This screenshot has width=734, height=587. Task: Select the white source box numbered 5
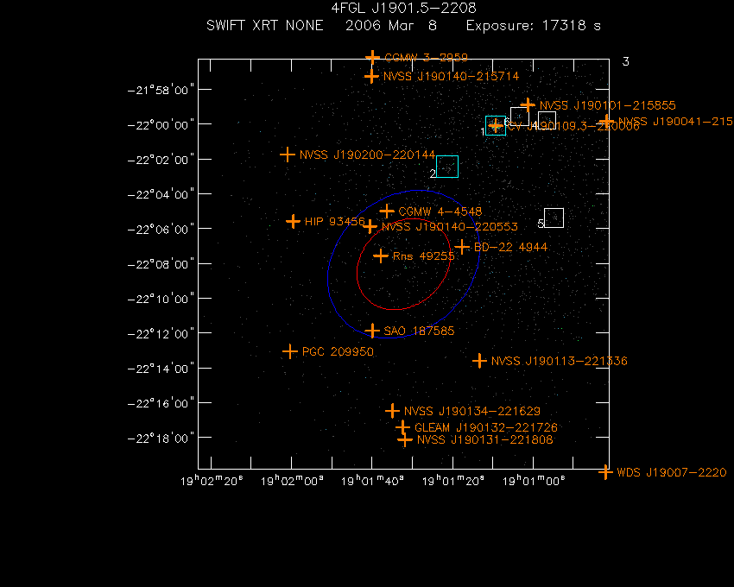554,218
